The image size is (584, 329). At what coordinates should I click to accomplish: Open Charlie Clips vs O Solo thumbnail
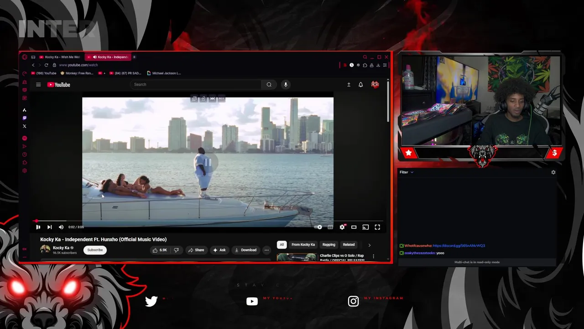pos(297,257)
